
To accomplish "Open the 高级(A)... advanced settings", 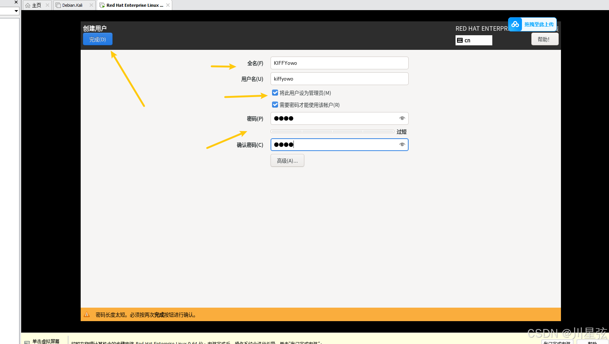I will pos(287,160).
